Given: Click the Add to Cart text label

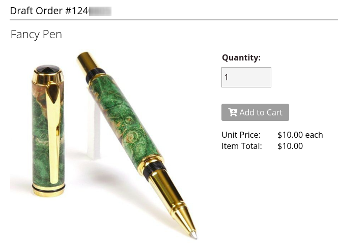Looking at the screenshot, I should click(261, 112).
